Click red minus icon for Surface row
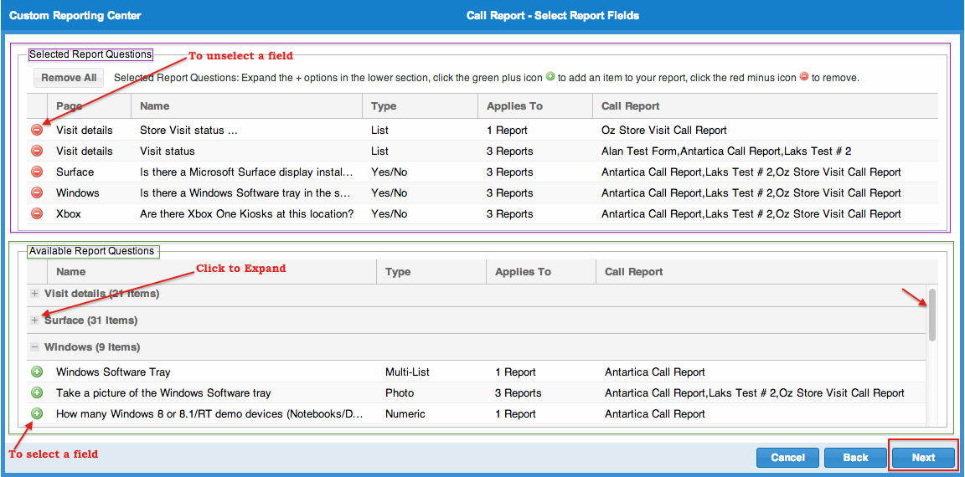This screenshot has height=477, width=965. (37, 172)
